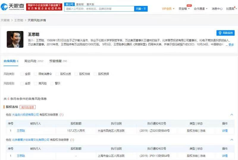238x160 pixels.
Task: Focus the company name search input field
Action: (x=99, y=9)
